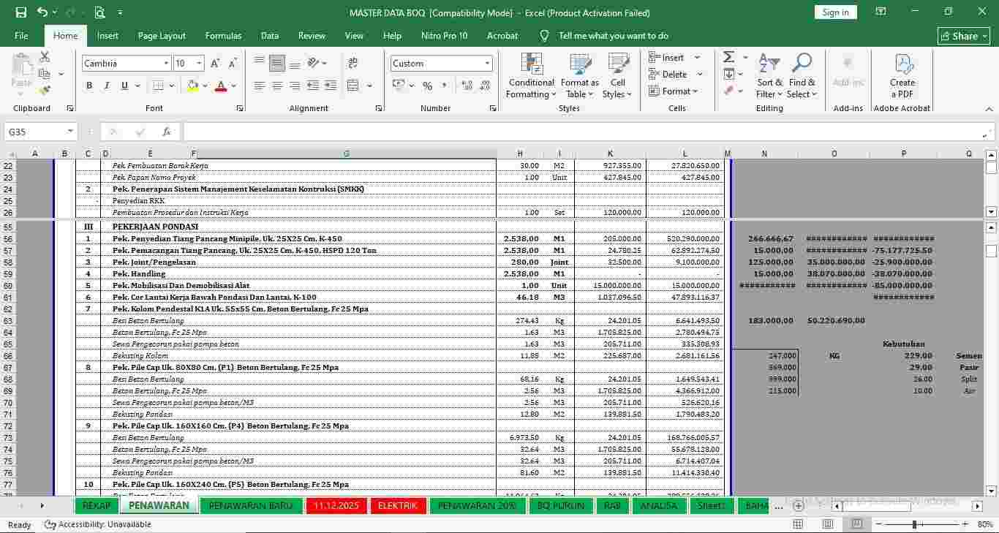Toggle underline formatting
This screenshot has height=533, width=999.
[x=124, y=86]
